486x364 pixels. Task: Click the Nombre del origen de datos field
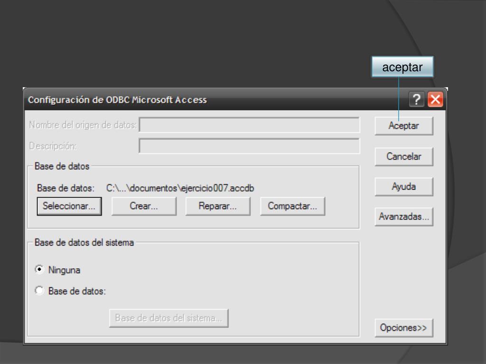tap(249, 125)
